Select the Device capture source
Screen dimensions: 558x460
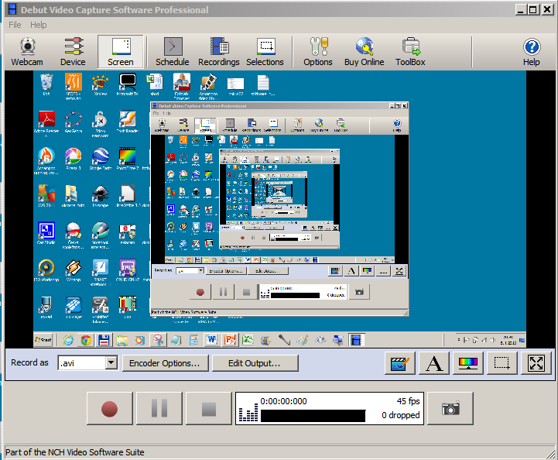73,52
